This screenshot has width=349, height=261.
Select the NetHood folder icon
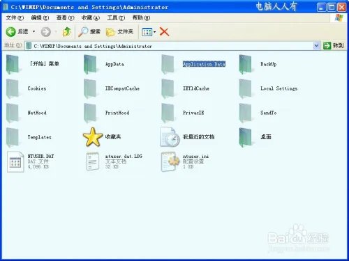13,113
